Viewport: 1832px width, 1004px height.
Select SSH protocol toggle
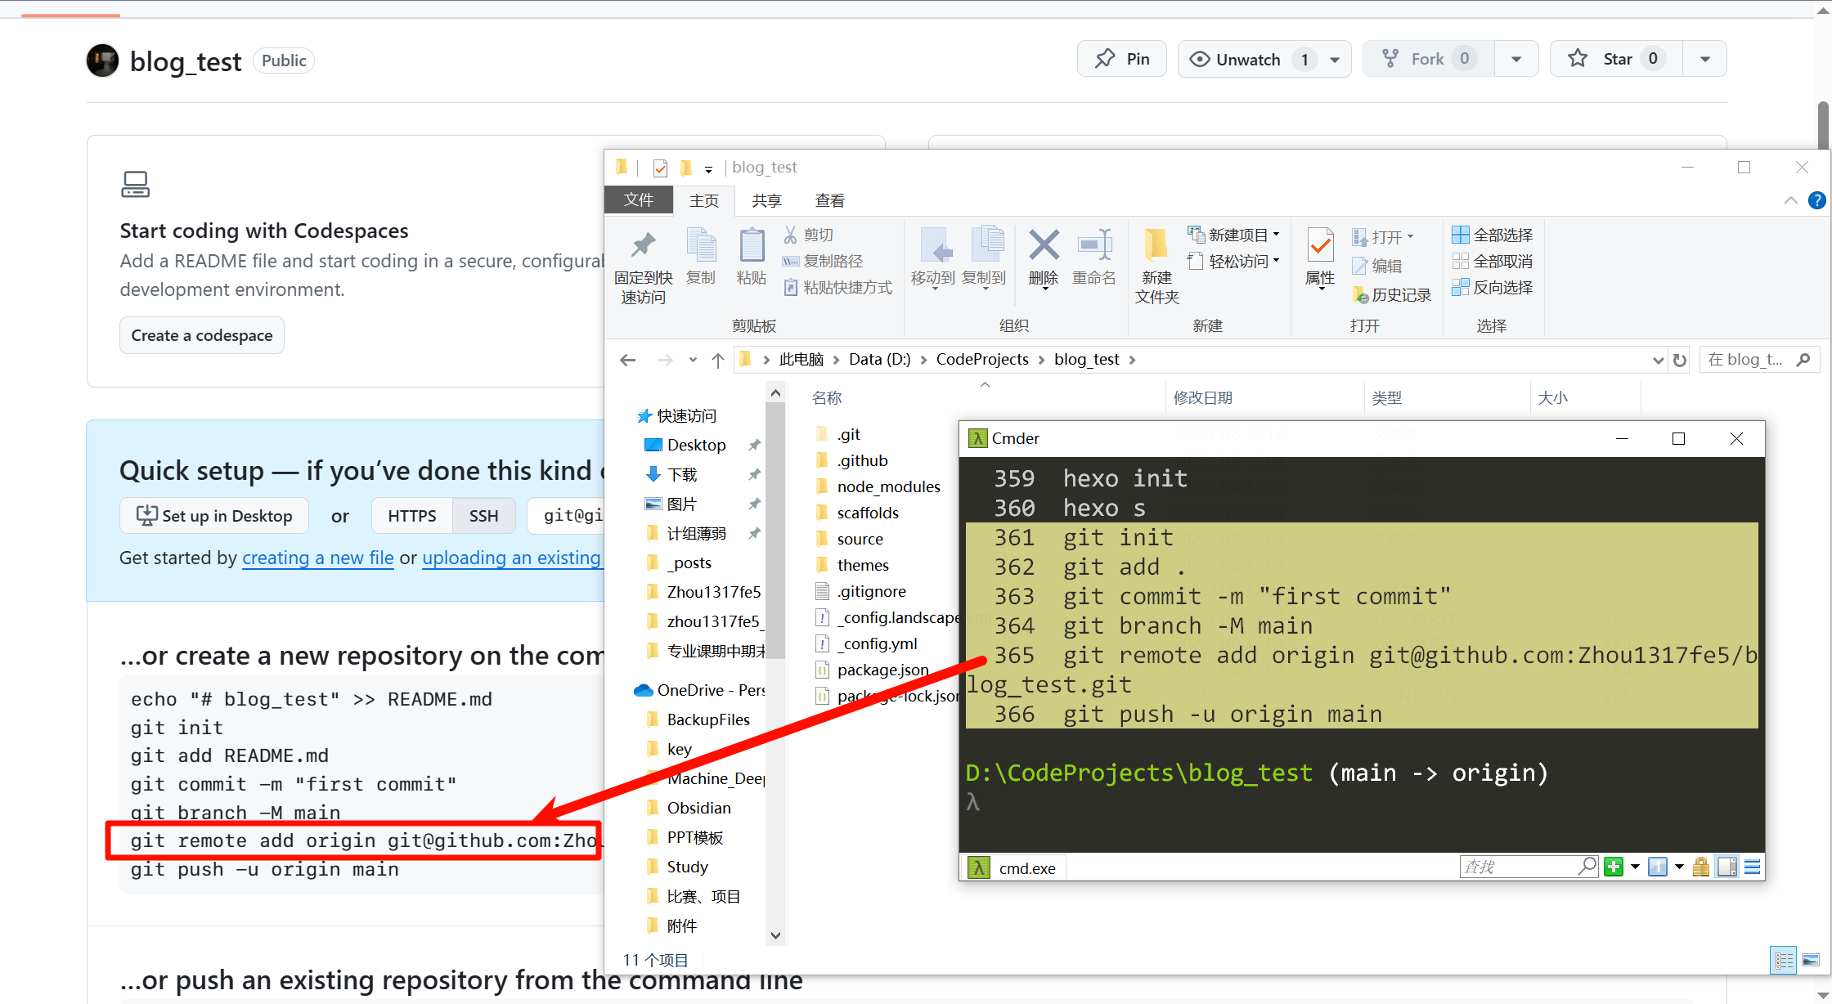(483, 516)
